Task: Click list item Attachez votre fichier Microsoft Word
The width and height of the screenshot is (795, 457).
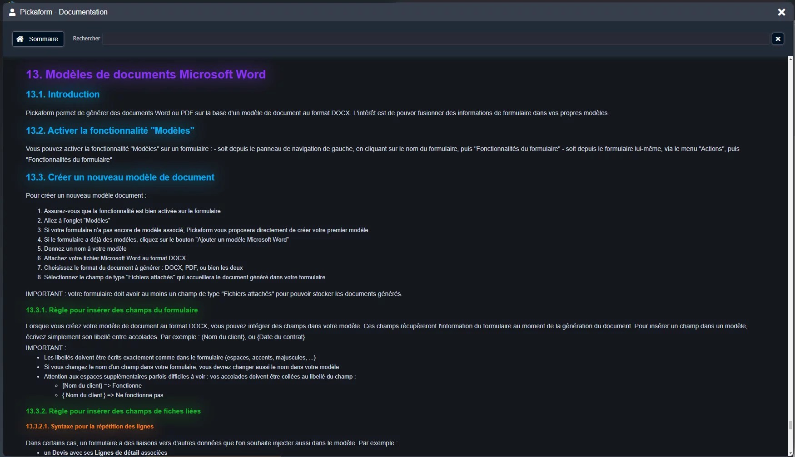Action: coord(114,258)
